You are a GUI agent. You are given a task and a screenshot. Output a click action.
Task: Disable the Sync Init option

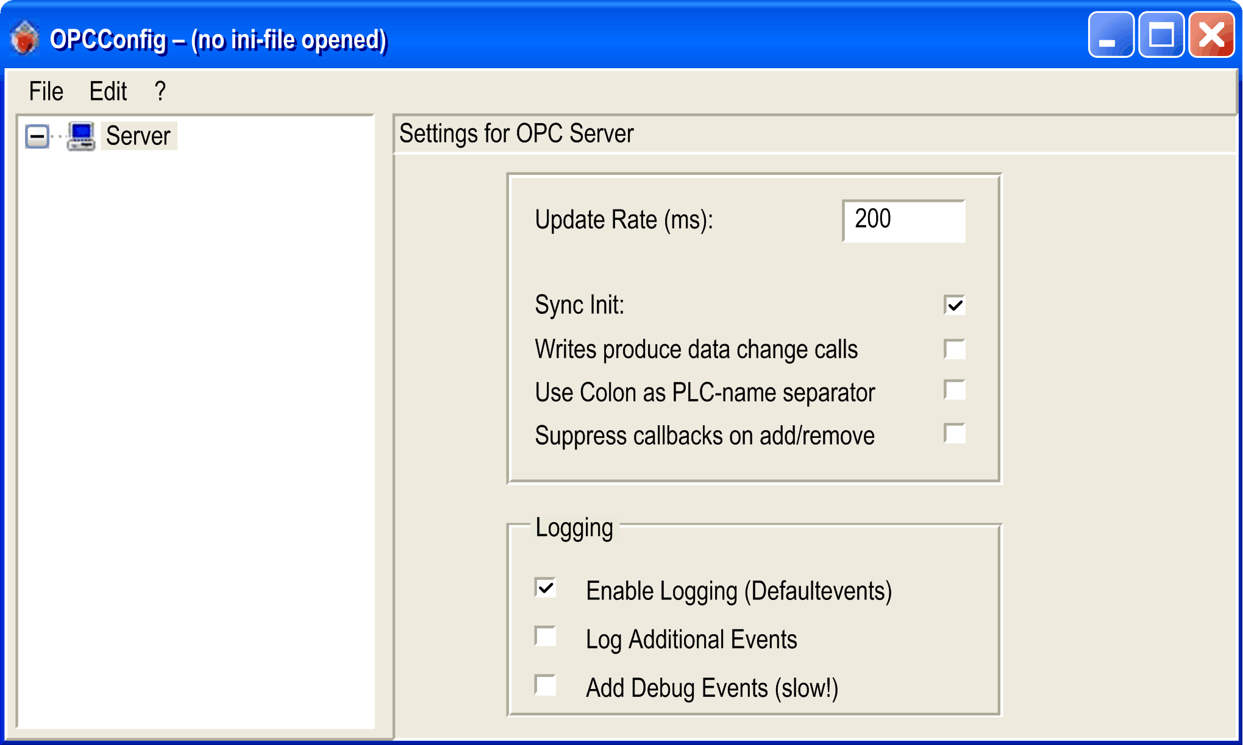pos(954,305)
